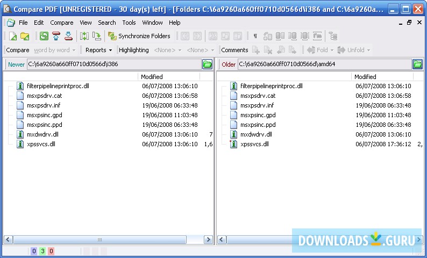The height and width of the screenshot is (258, 427).
Task: Go to next difference (down arrow icon)
Action: coord(68,36)
